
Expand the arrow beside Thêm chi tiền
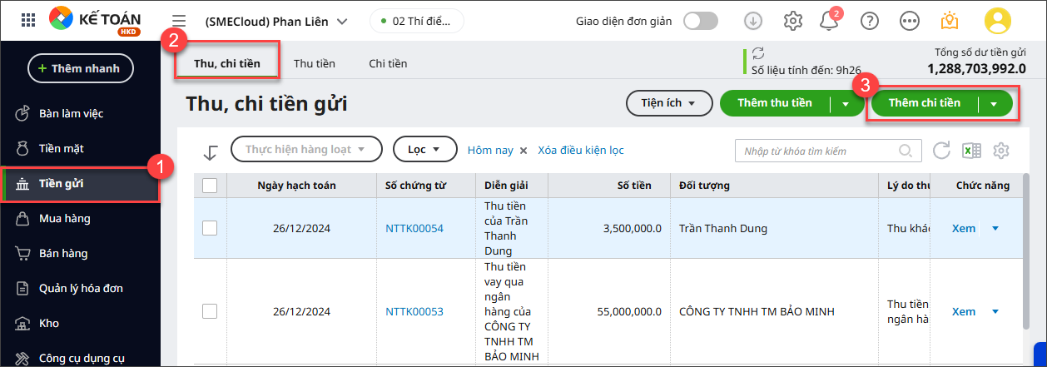994,104
